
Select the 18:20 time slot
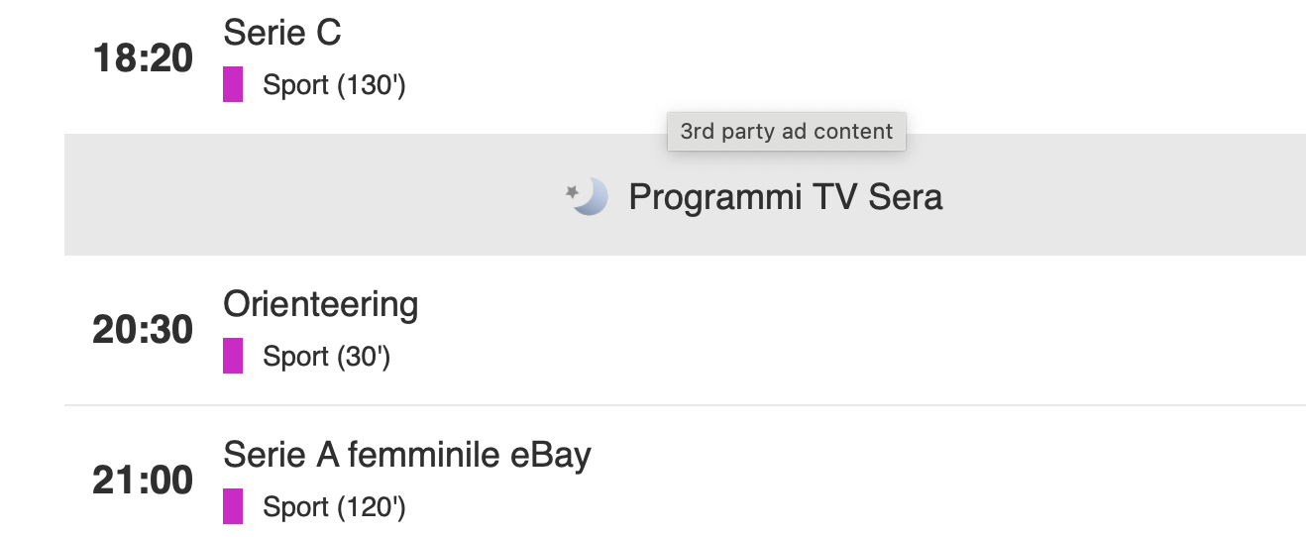[143, 59]
